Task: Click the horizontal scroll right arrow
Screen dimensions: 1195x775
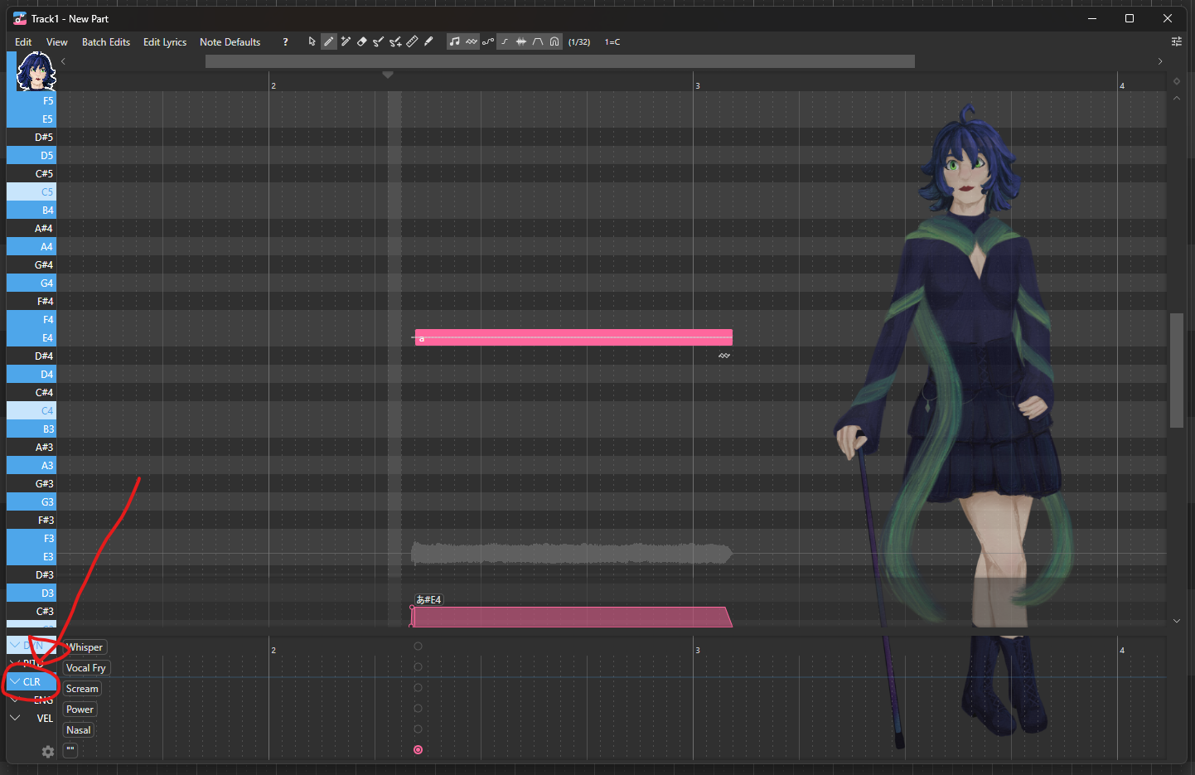Action: tap(1160, 61)
